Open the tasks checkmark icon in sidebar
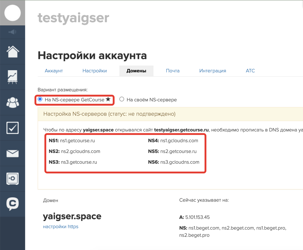The image size is (303, 250). click(12, 128)
